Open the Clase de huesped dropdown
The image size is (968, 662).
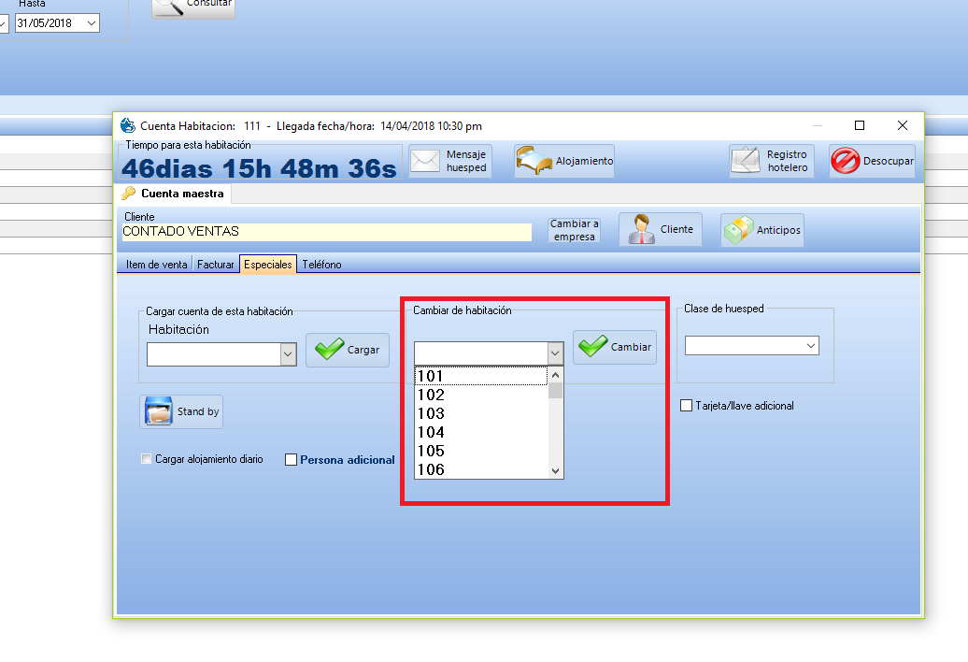pyautogui.click(x=809, y=346)
